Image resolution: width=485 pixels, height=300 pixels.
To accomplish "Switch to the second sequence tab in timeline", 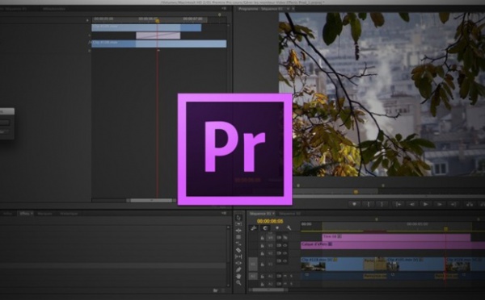I will (289, 213).
